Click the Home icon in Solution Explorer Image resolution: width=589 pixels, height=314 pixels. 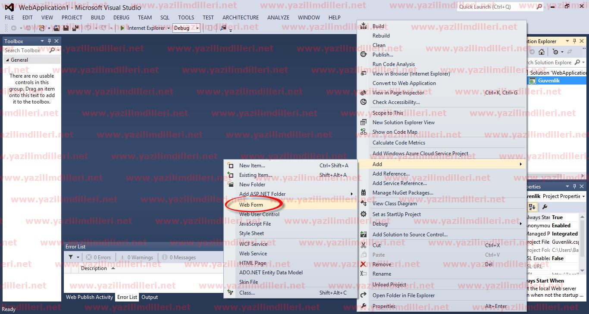[x=542, y=52]
